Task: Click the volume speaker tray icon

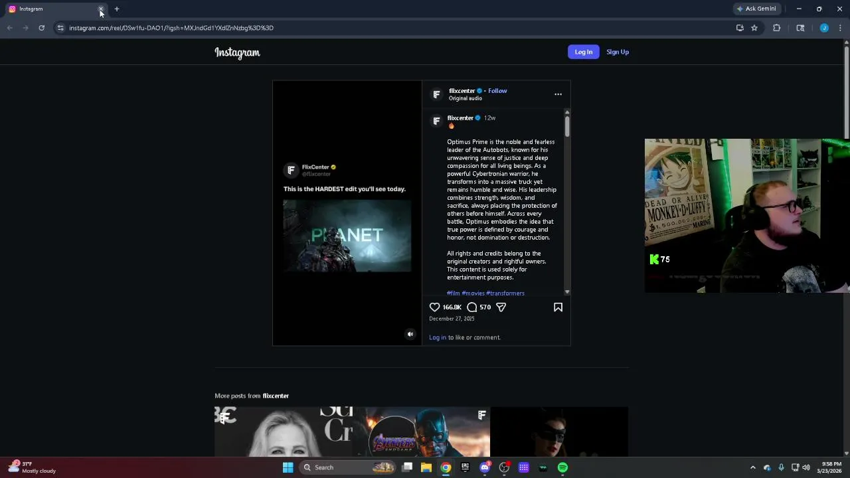Action: [x=806, y=467]
